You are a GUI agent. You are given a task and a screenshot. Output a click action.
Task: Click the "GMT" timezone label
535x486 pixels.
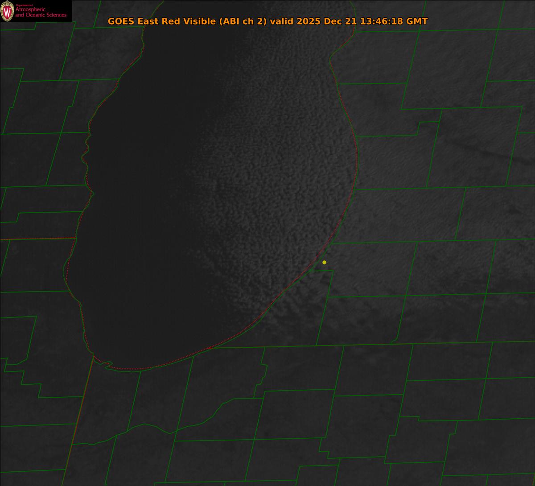coord(416,21)
